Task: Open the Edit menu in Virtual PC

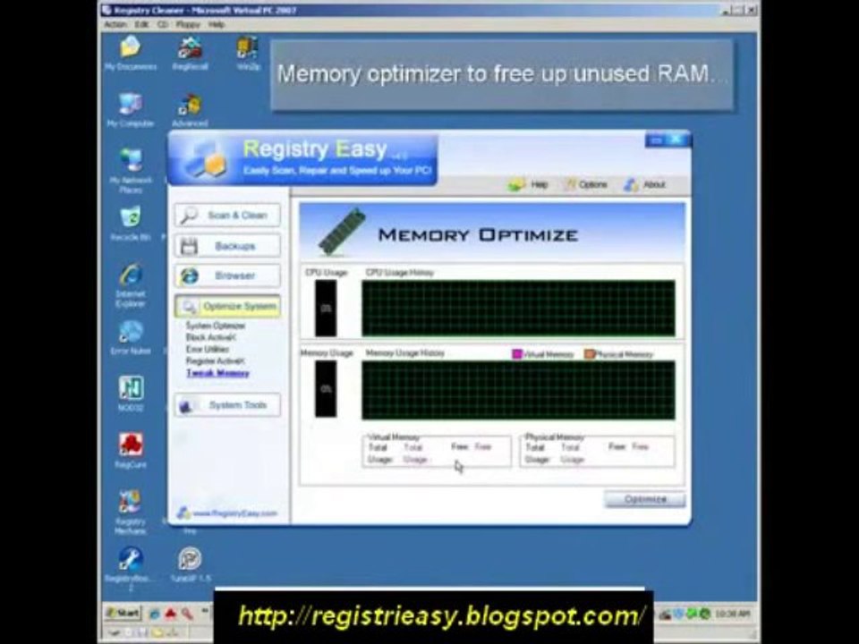Action: [x=141, y=25]
